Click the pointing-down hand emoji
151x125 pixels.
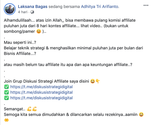(x=98, y=81)
